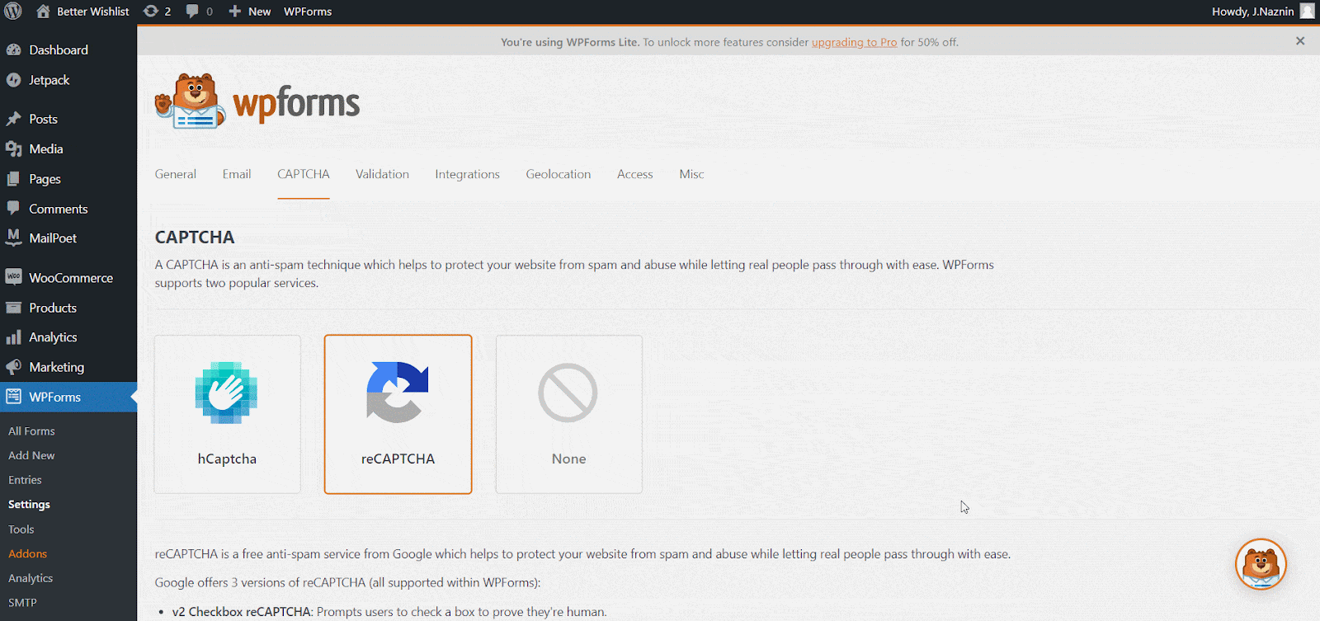Click the Jetpack icon in sidebar
The image size is (1320, 621).
[x=13, y=80]
